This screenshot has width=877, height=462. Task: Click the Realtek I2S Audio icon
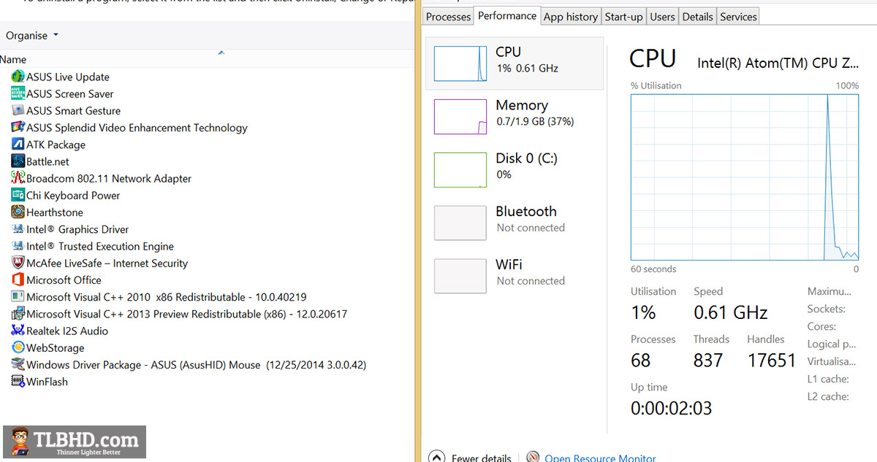18,331
